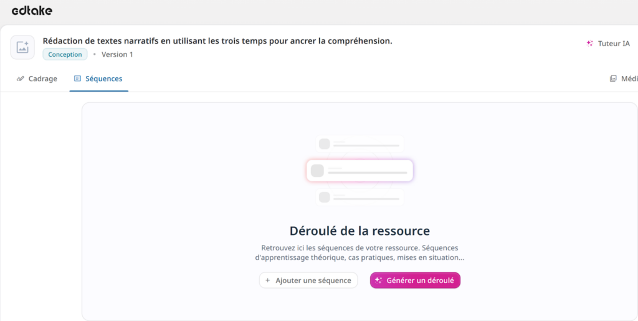Click the Séquences tab's list icon
The height and width of the screenshot is (321, 638).
point(77,79)
